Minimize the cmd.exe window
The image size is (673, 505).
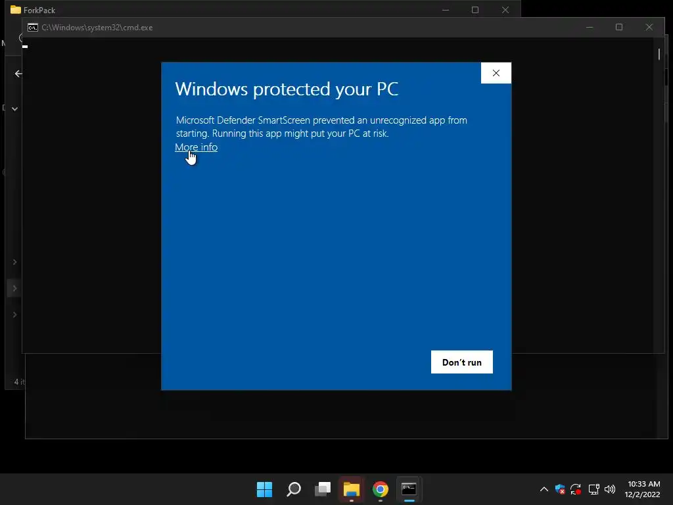(x=590, y=28)
